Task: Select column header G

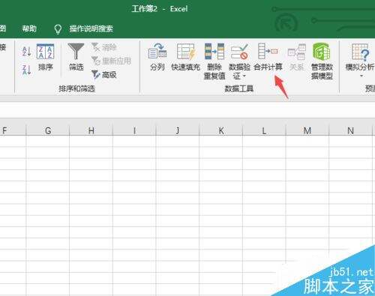Action: (48, 130)
